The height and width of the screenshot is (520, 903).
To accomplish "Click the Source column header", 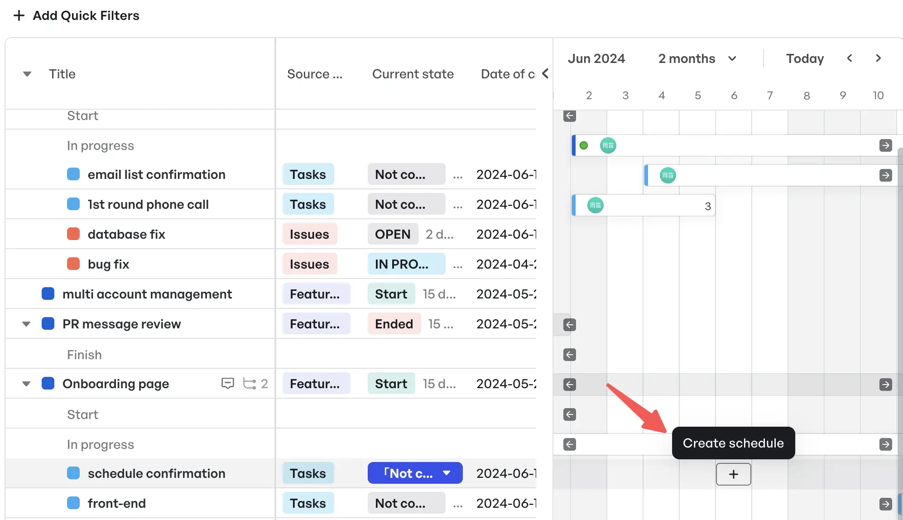I will pyautogui.click(x=315, y=74).
